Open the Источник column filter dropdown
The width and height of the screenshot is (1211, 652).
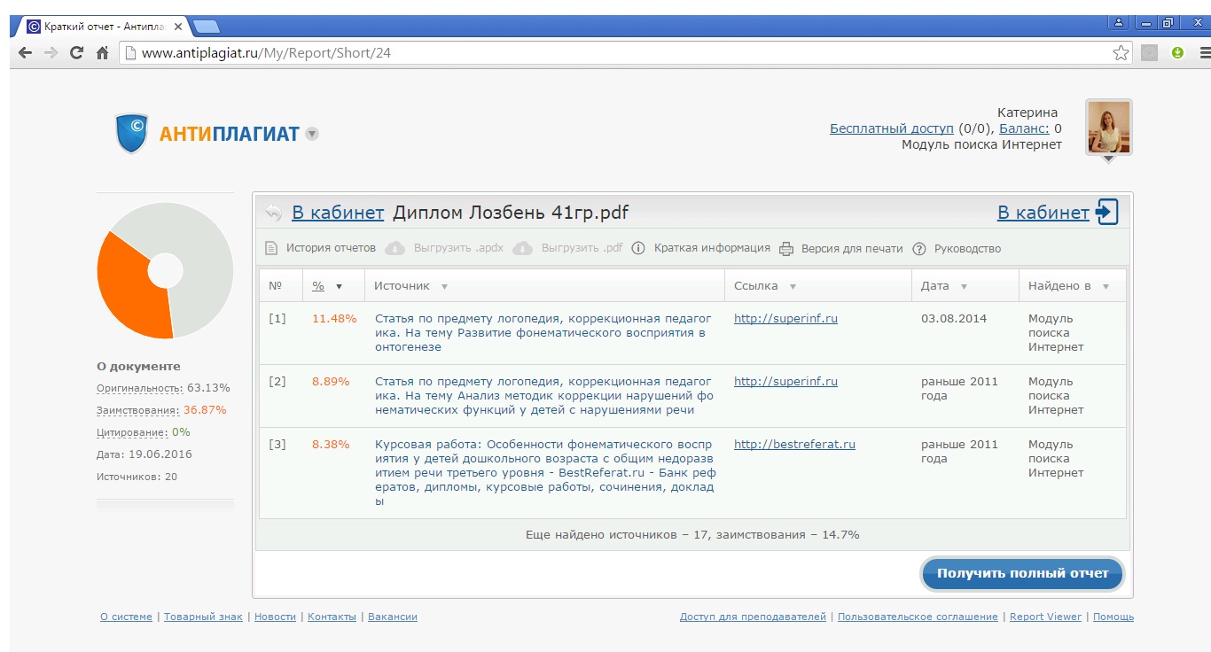pos(444,287)
